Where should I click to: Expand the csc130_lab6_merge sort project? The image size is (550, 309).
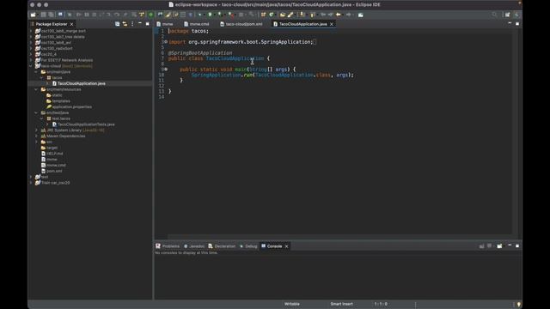pyautogui.click(x=31, y=31)
